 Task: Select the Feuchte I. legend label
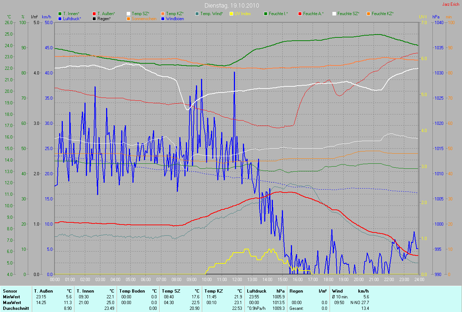click(x=278, y=14)
